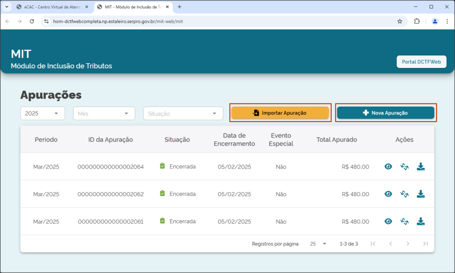The height and width of the screenshot is (273, 455).
Task: Click the ID da Apuração column header
Action: (111, 139)
